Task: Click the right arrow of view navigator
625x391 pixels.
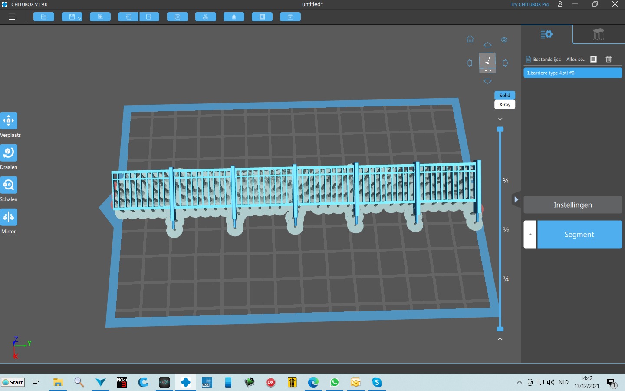Action: click(x=505, y=63)
